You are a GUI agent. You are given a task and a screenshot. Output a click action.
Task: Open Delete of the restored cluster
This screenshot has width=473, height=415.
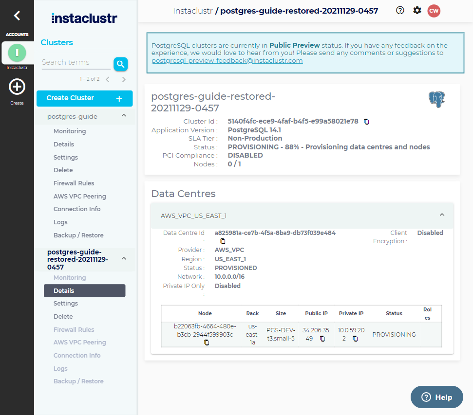(63, 316)
